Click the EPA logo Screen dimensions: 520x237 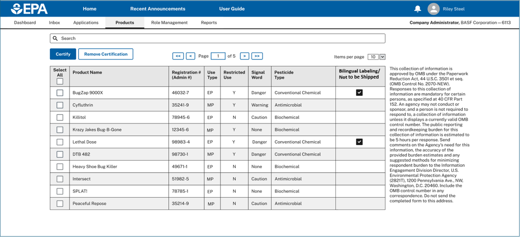point(29,8)
